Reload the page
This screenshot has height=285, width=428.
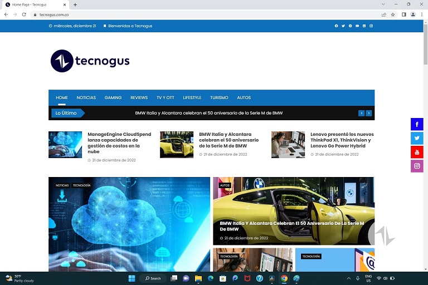click(x=24, y=14)
